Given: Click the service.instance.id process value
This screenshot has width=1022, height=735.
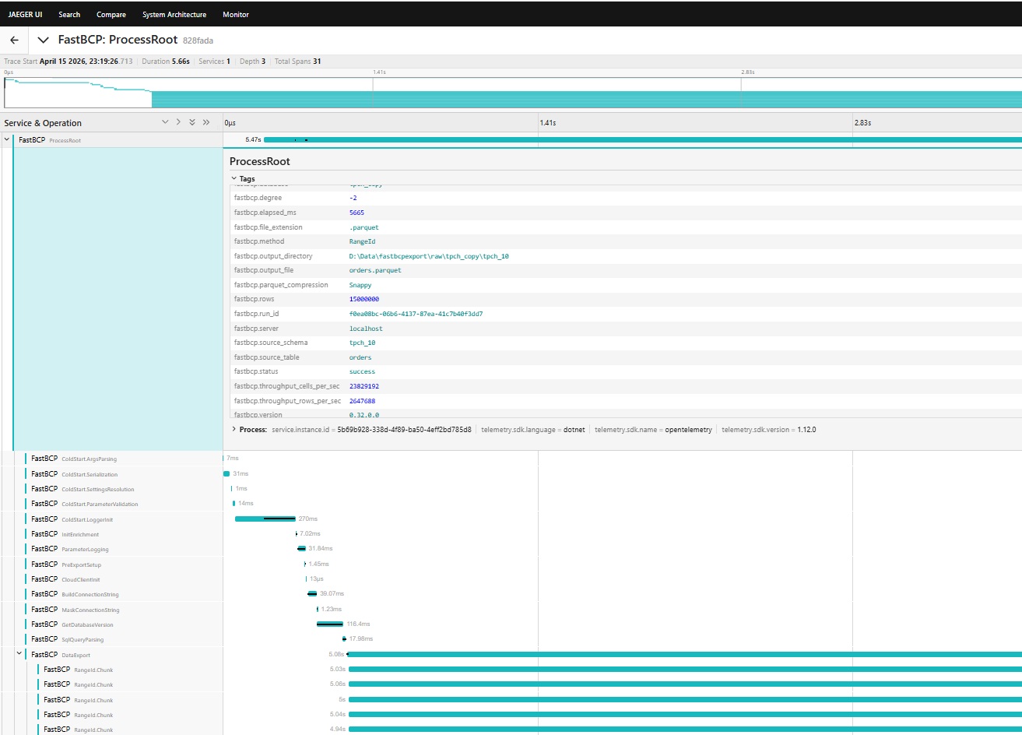Looking at the screenshot, I should pyautogui.click(x=404, y=430).
